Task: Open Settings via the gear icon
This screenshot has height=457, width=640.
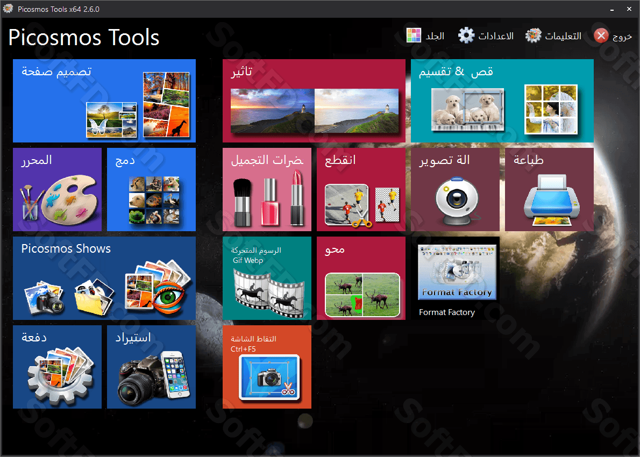Action: [x=466, y=35]
